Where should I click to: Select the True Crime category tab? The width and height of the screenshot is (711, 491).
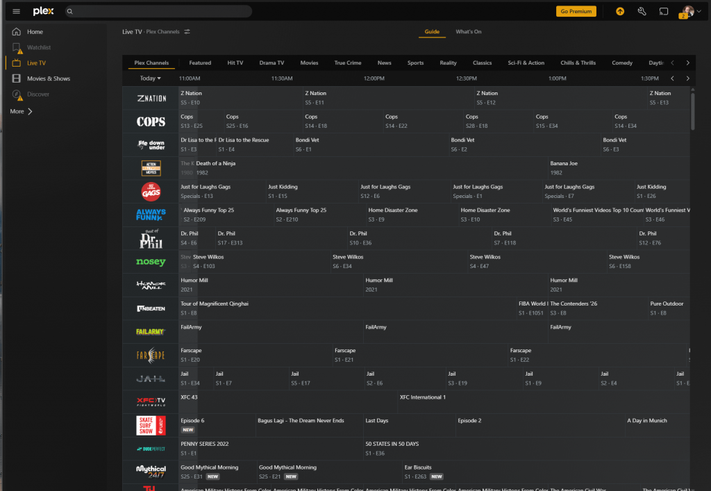tap(348, 63)
